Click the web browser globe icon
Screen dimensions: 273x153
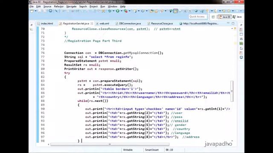tap(196, 11)
